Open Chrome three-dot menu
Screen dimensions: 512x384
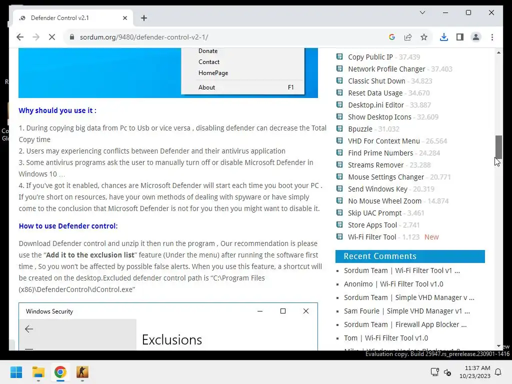click(492, 37)
